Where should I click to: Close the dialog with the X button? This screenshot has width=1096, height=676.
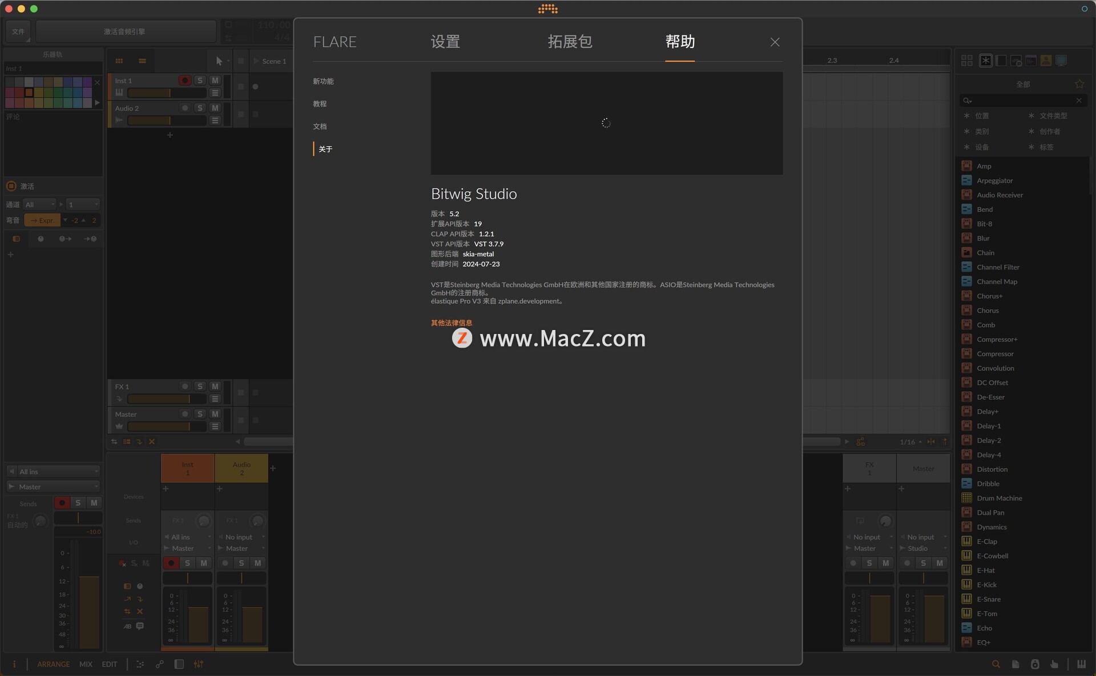775,42
